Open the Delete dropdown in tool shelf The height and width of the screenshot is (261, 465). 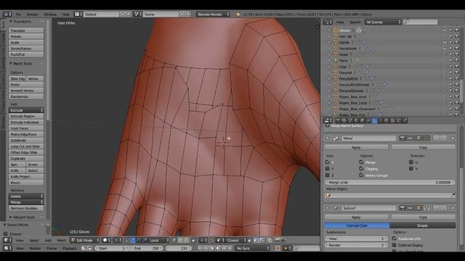point(26,196)
